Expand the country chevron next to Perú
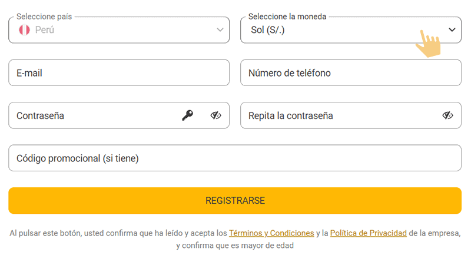The height and width of the screenshot is (265, 471). [x=220, y=30]
